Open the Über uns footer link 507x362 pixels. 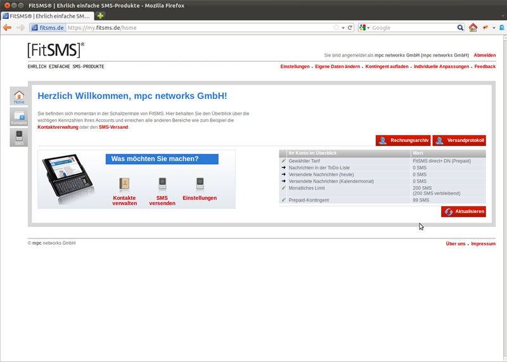pos(455,244)
